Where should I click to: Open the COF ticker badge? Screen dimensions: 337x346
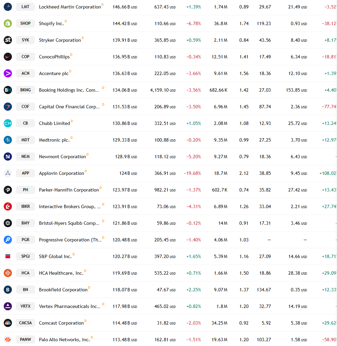25,107
